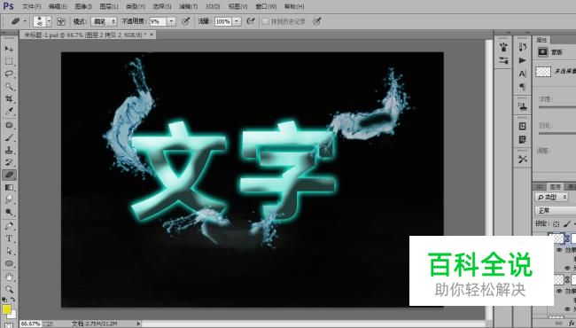Open the Tool Presets panel icon
576x328 pixels.
(x=503, y=60)
